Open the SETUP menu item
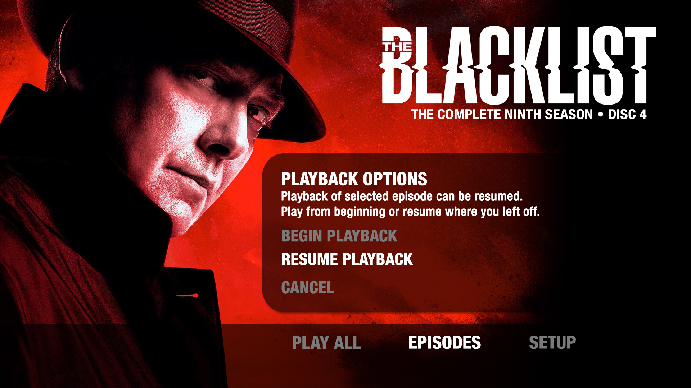 click(x=552, y=343)
